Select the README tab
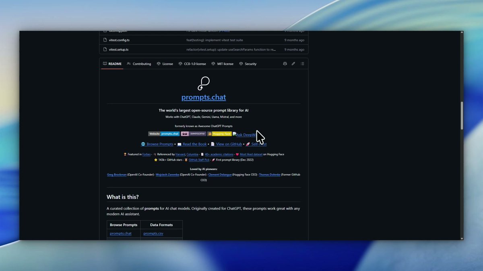The height and width of the screenshot is (271, 483). pos(112,64)
